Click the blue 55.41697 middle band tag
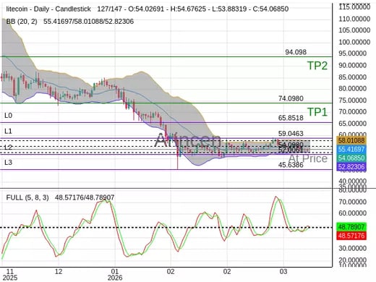Image resolution: width=376 pixels, height=282 pixels. (351, 149)
